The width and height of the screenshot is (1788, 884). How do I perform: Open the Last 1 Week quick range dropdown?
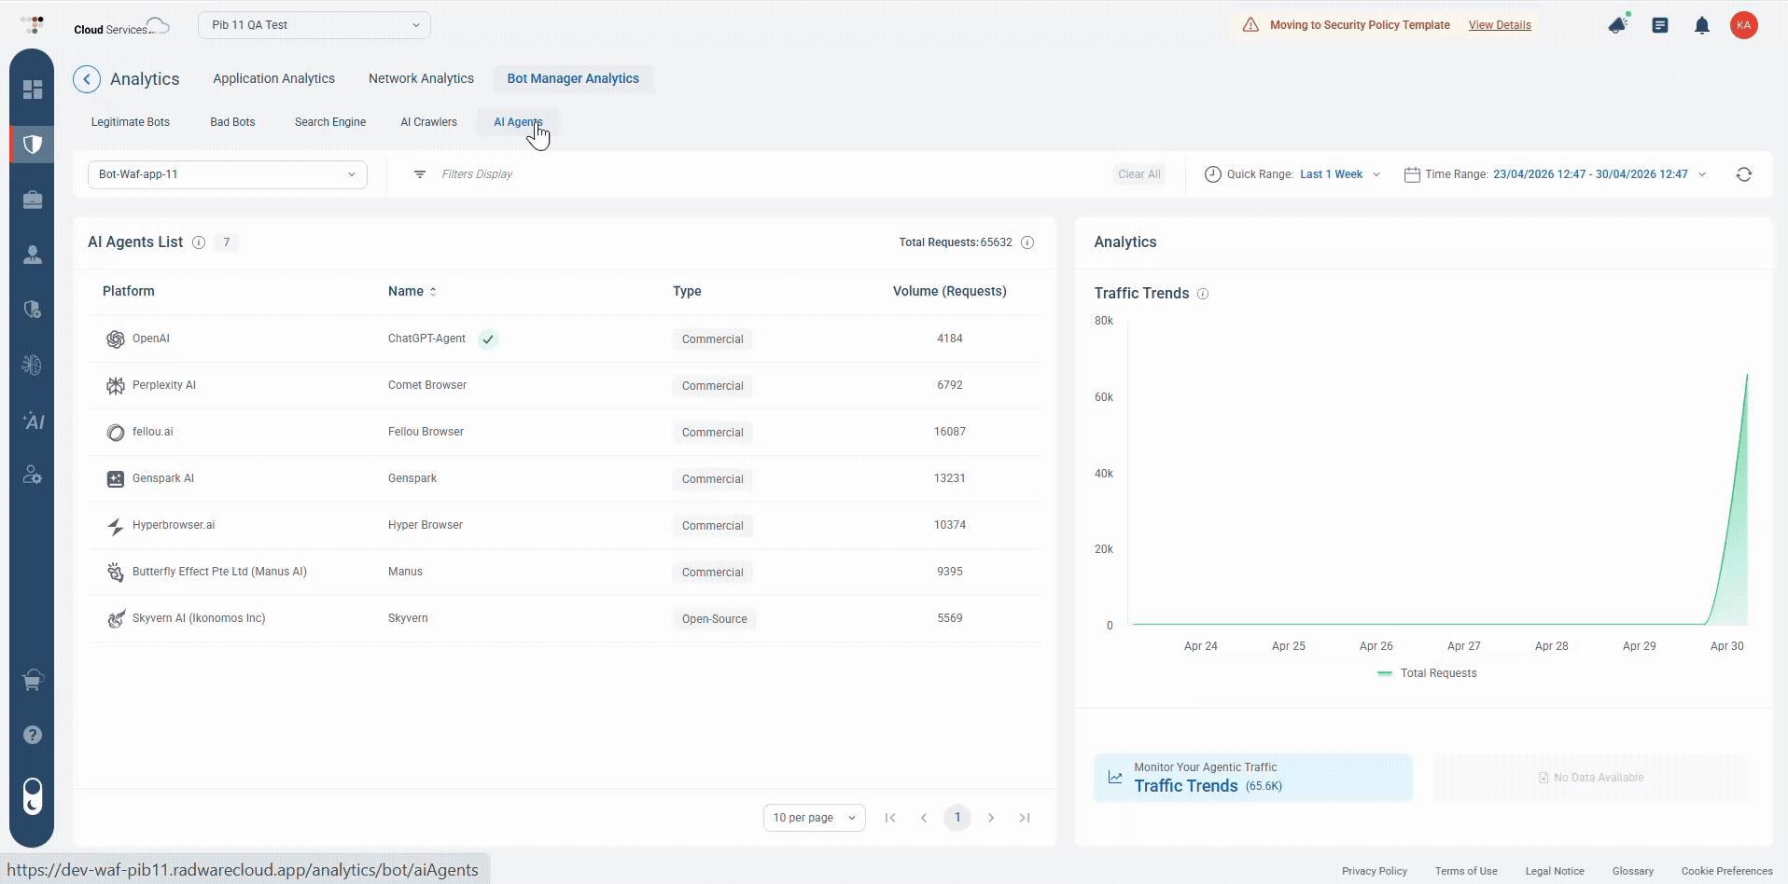click(x=1340, y=174)
